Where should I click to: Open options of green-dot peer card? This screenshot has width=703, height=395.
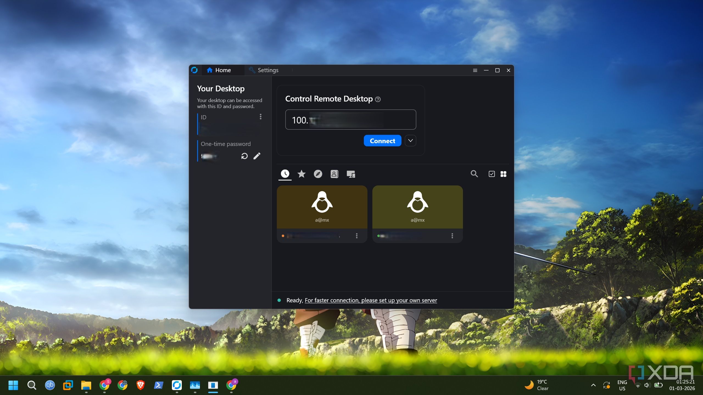click(x=452, y=236)
